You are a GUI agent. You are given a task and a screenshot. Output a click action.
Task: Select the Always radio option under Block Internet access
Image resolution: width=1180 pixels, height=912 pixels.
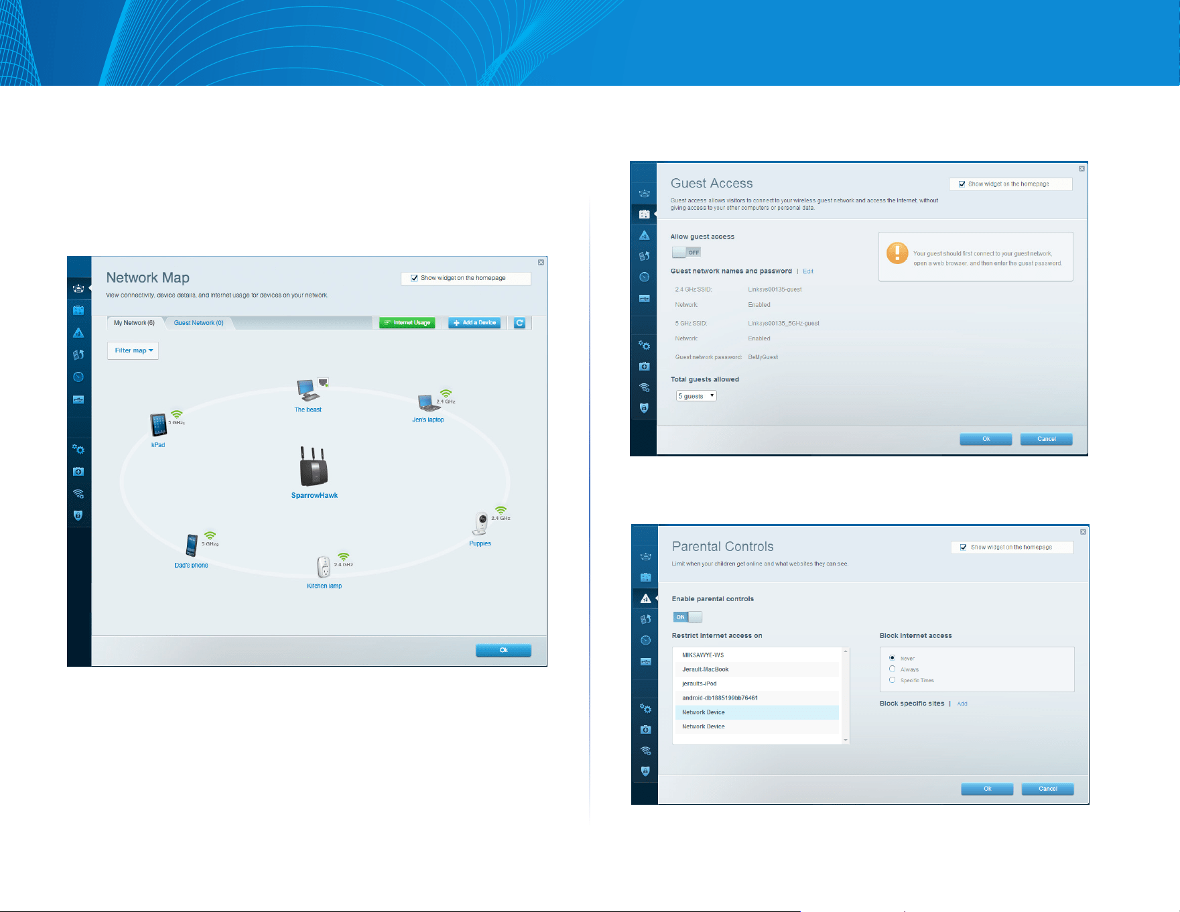892,669
